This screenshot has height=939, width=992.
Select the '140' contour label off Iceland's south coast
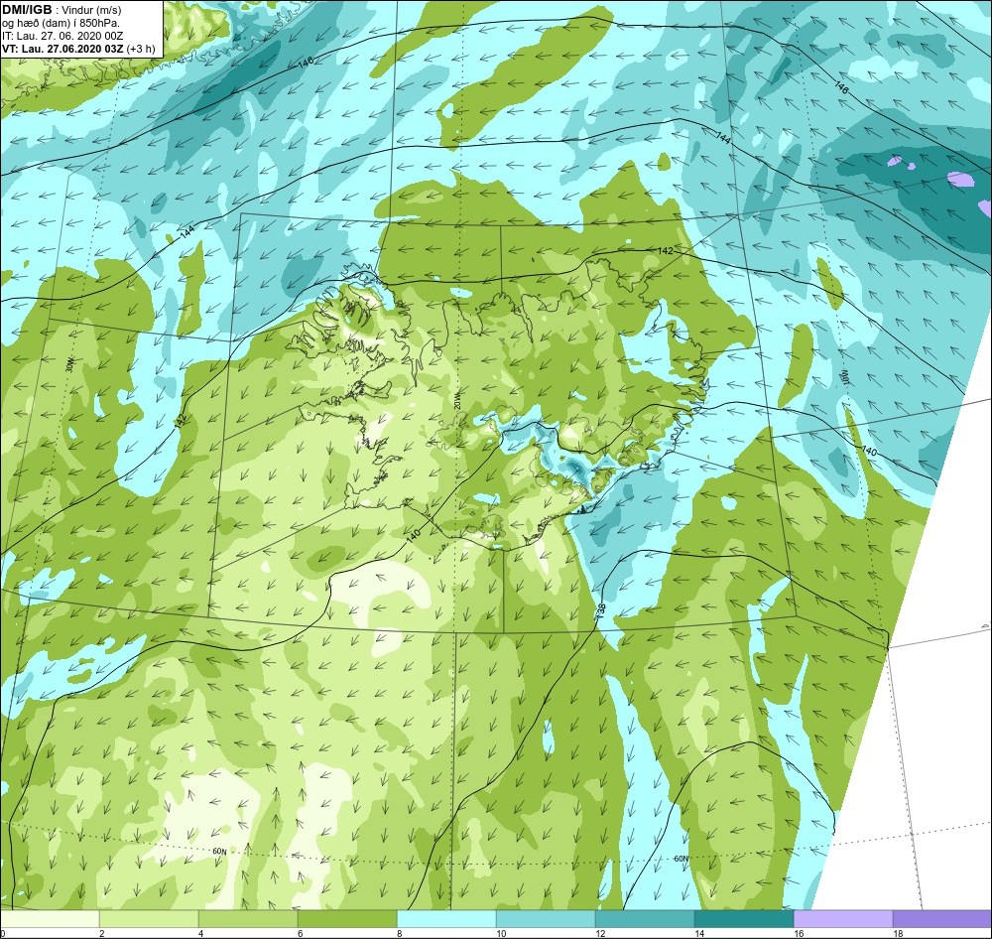[x=413, y=536]
